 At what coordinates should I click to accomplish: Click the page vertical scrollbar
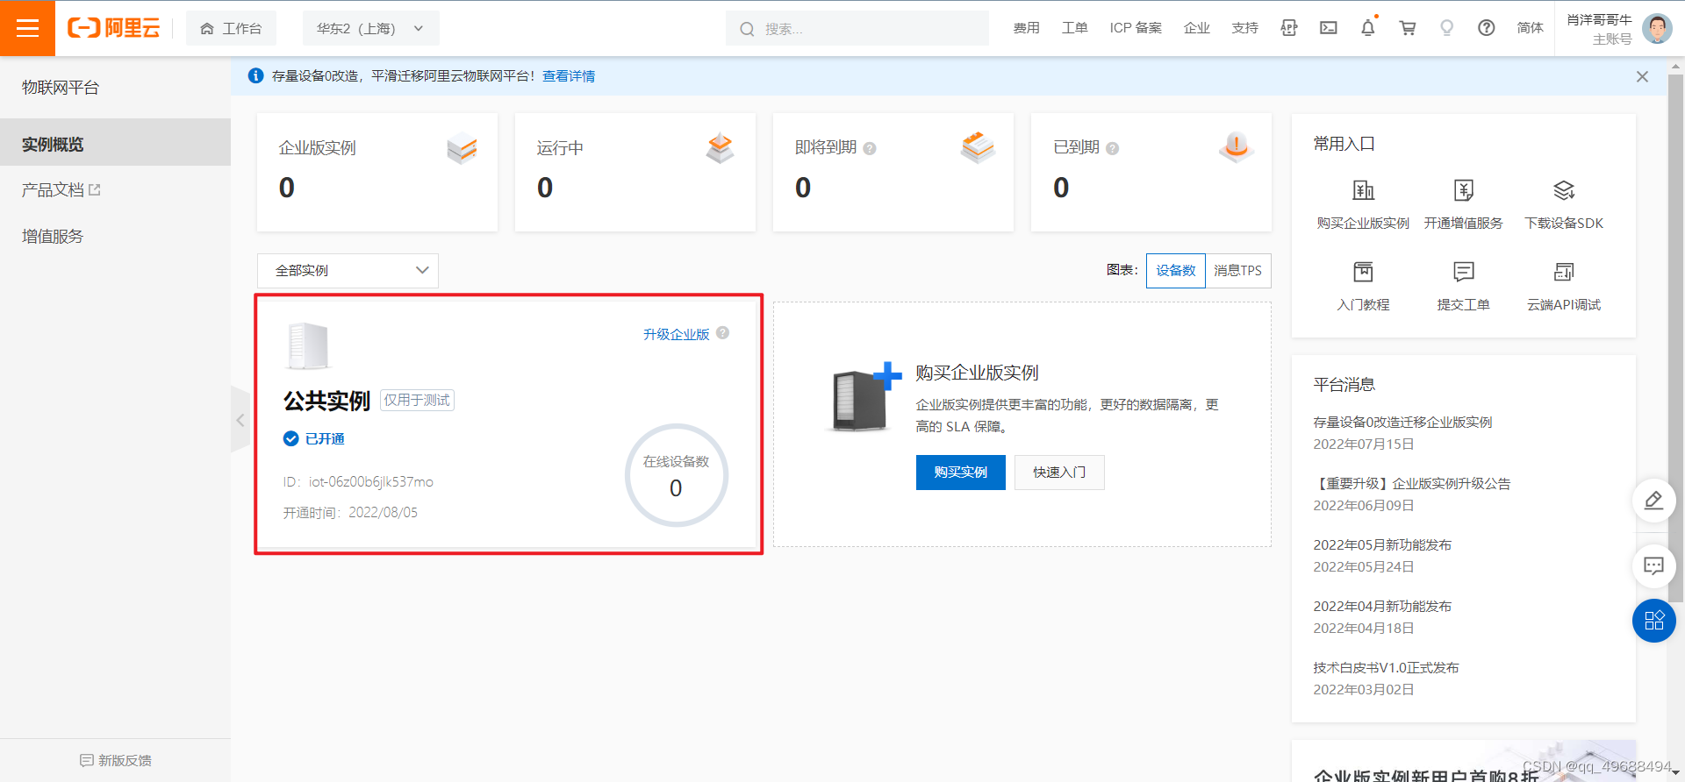point(1676,338)
